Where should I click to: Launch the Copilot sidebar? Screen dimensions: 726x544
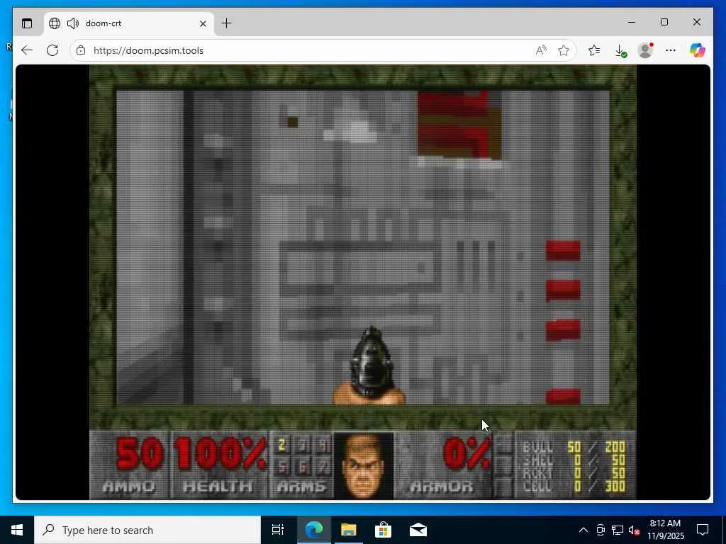click(697, 50)
